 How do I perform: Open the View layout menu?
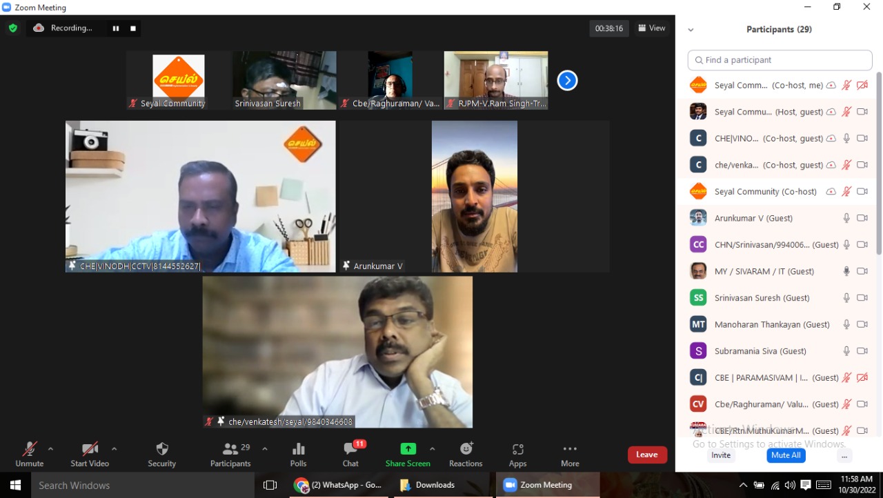coord(651,28)
